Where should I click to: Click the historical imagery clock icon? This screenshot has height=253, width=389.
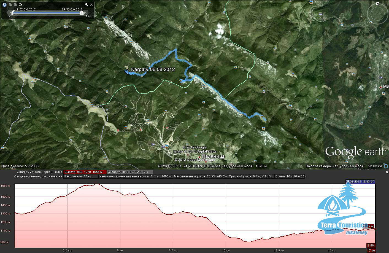coord(5,5)
